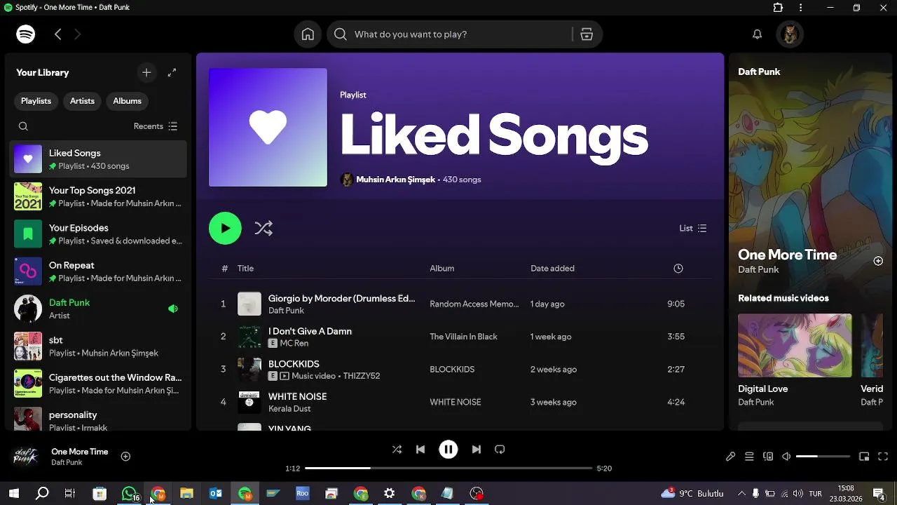
Task: Sort by the Album column header
Action: 442,269
